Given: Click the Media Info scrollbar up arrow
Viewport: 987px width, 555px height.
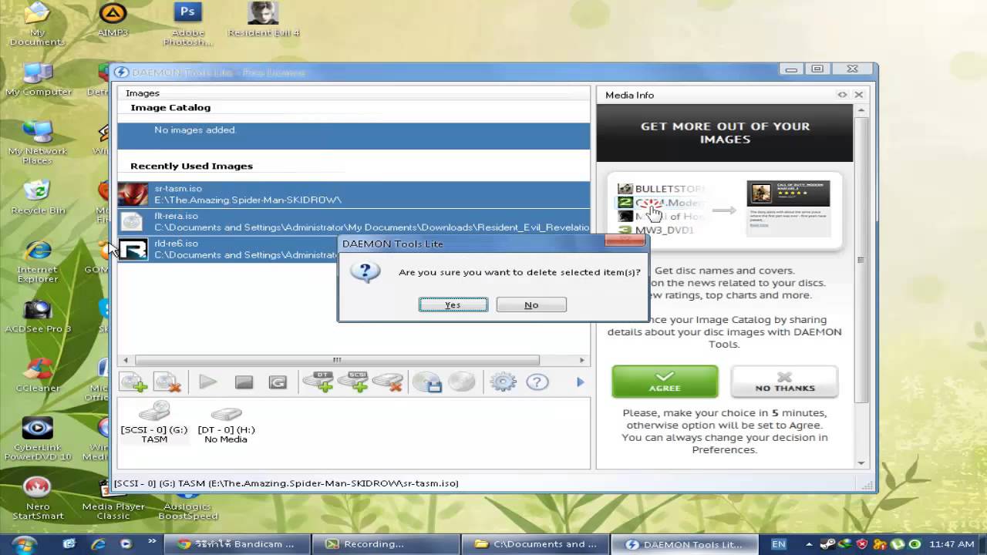Looking at the screenshot, I should click(861, 111).
